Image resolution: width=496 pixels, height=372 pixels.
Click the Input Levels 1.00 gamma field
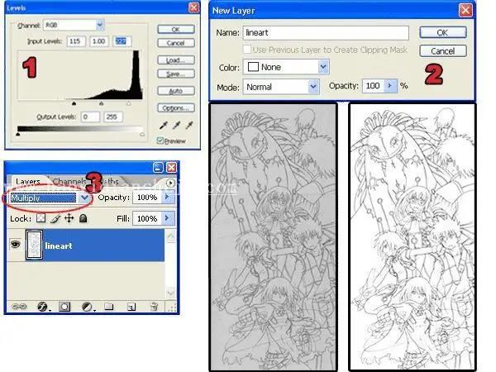click(x=99, y=41)
